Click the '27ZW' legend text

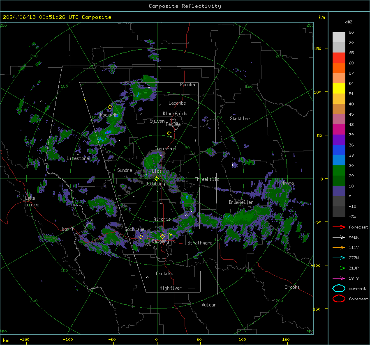point(354,258)
